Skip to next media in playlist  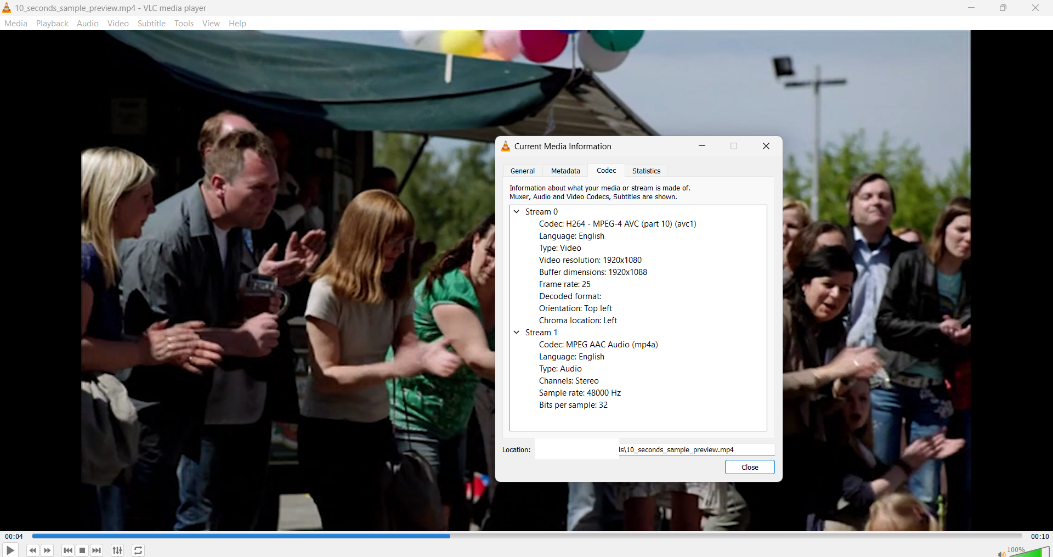[97, 550]
